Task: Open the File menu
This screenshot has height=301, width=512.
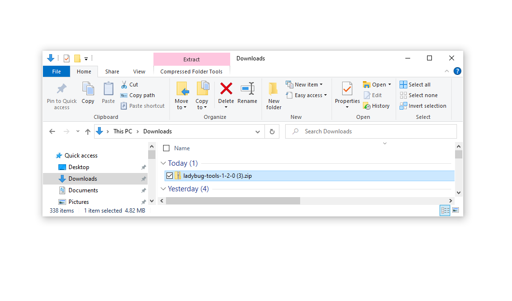Action: pos(56,71)
